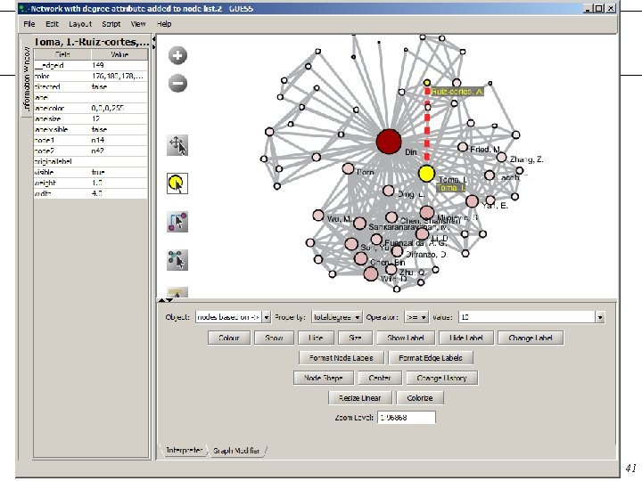Viewport: 642px width, 481px height.
Task: Click the Change History button
Action: (x=441, y=378)
